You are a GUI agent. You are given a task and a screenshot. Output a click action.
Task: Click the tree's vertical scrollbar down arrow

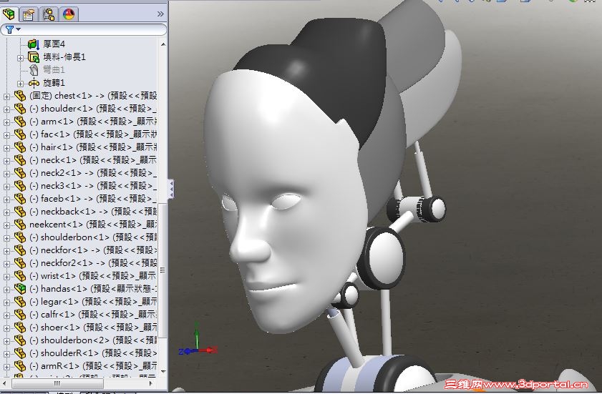pyautogui.click(x=162, y=371)
